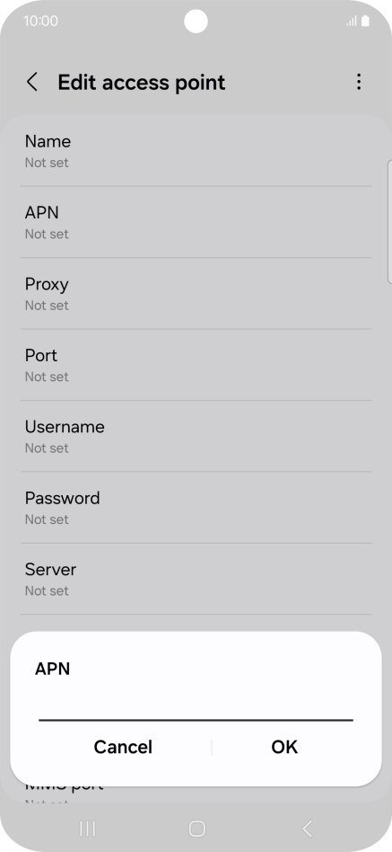Tap the back arrow beside Edit access point
The height and width of the screenshot is (852, 392).
pyautogui.click(x=32, y=82)
